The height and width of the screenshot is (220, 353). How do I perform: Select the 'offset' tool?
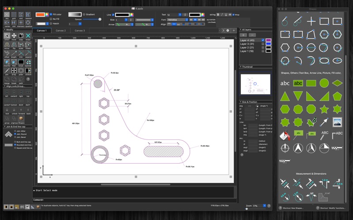click(7, 53)
